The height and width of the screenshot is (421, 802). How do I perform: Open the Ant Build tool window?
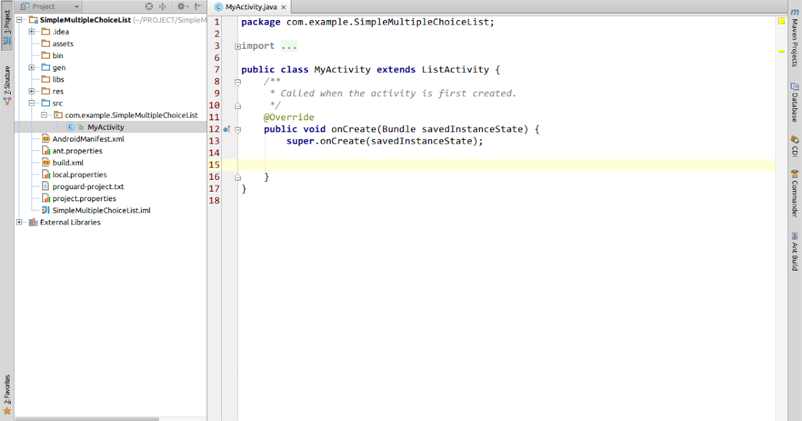click(x=795, y=251)
